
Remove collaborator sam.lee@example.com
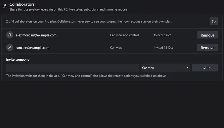207,47
